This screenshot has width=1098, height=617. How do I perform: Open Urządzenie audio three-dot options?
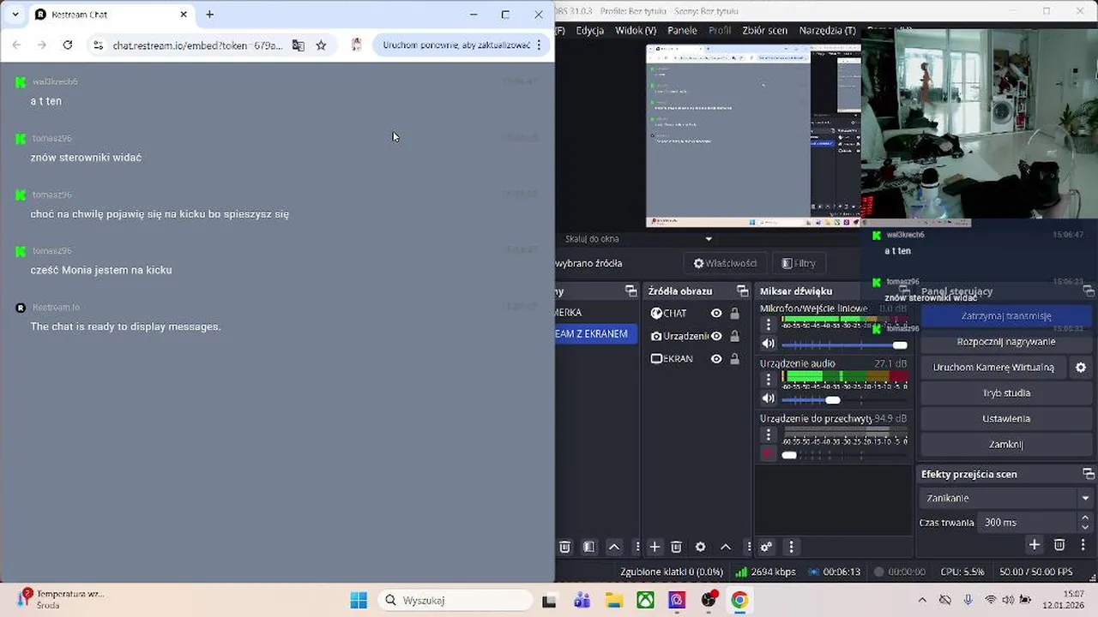coord(769,379)
